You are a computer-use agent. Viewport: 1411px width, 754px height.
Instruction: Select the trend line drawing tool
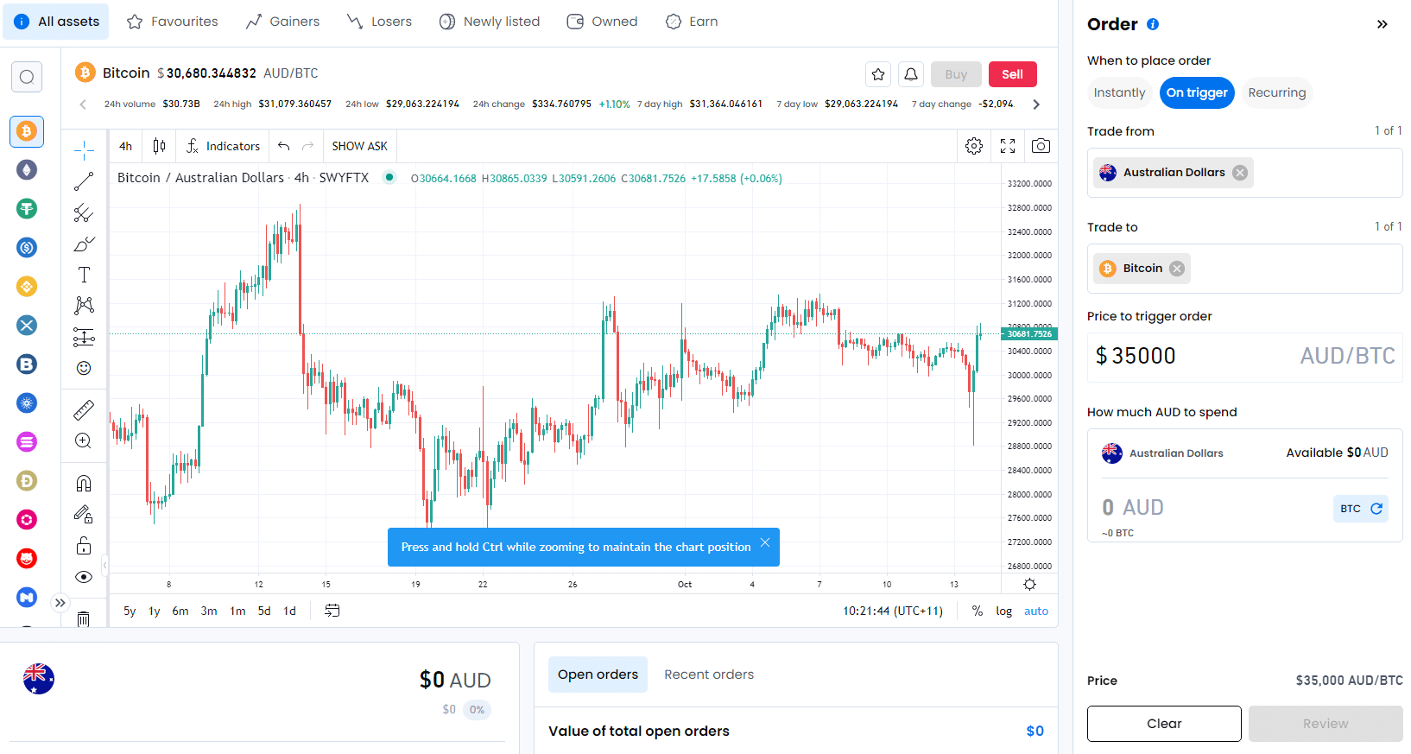tap(84, 182)
